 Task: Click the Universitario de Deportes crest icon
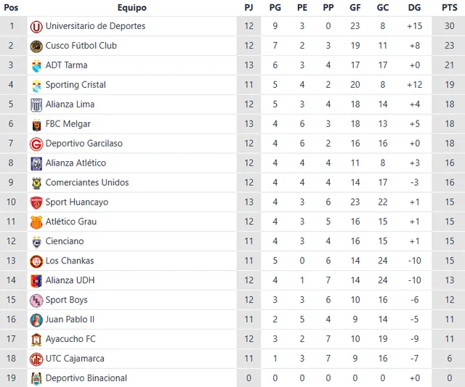pos(36,26)
